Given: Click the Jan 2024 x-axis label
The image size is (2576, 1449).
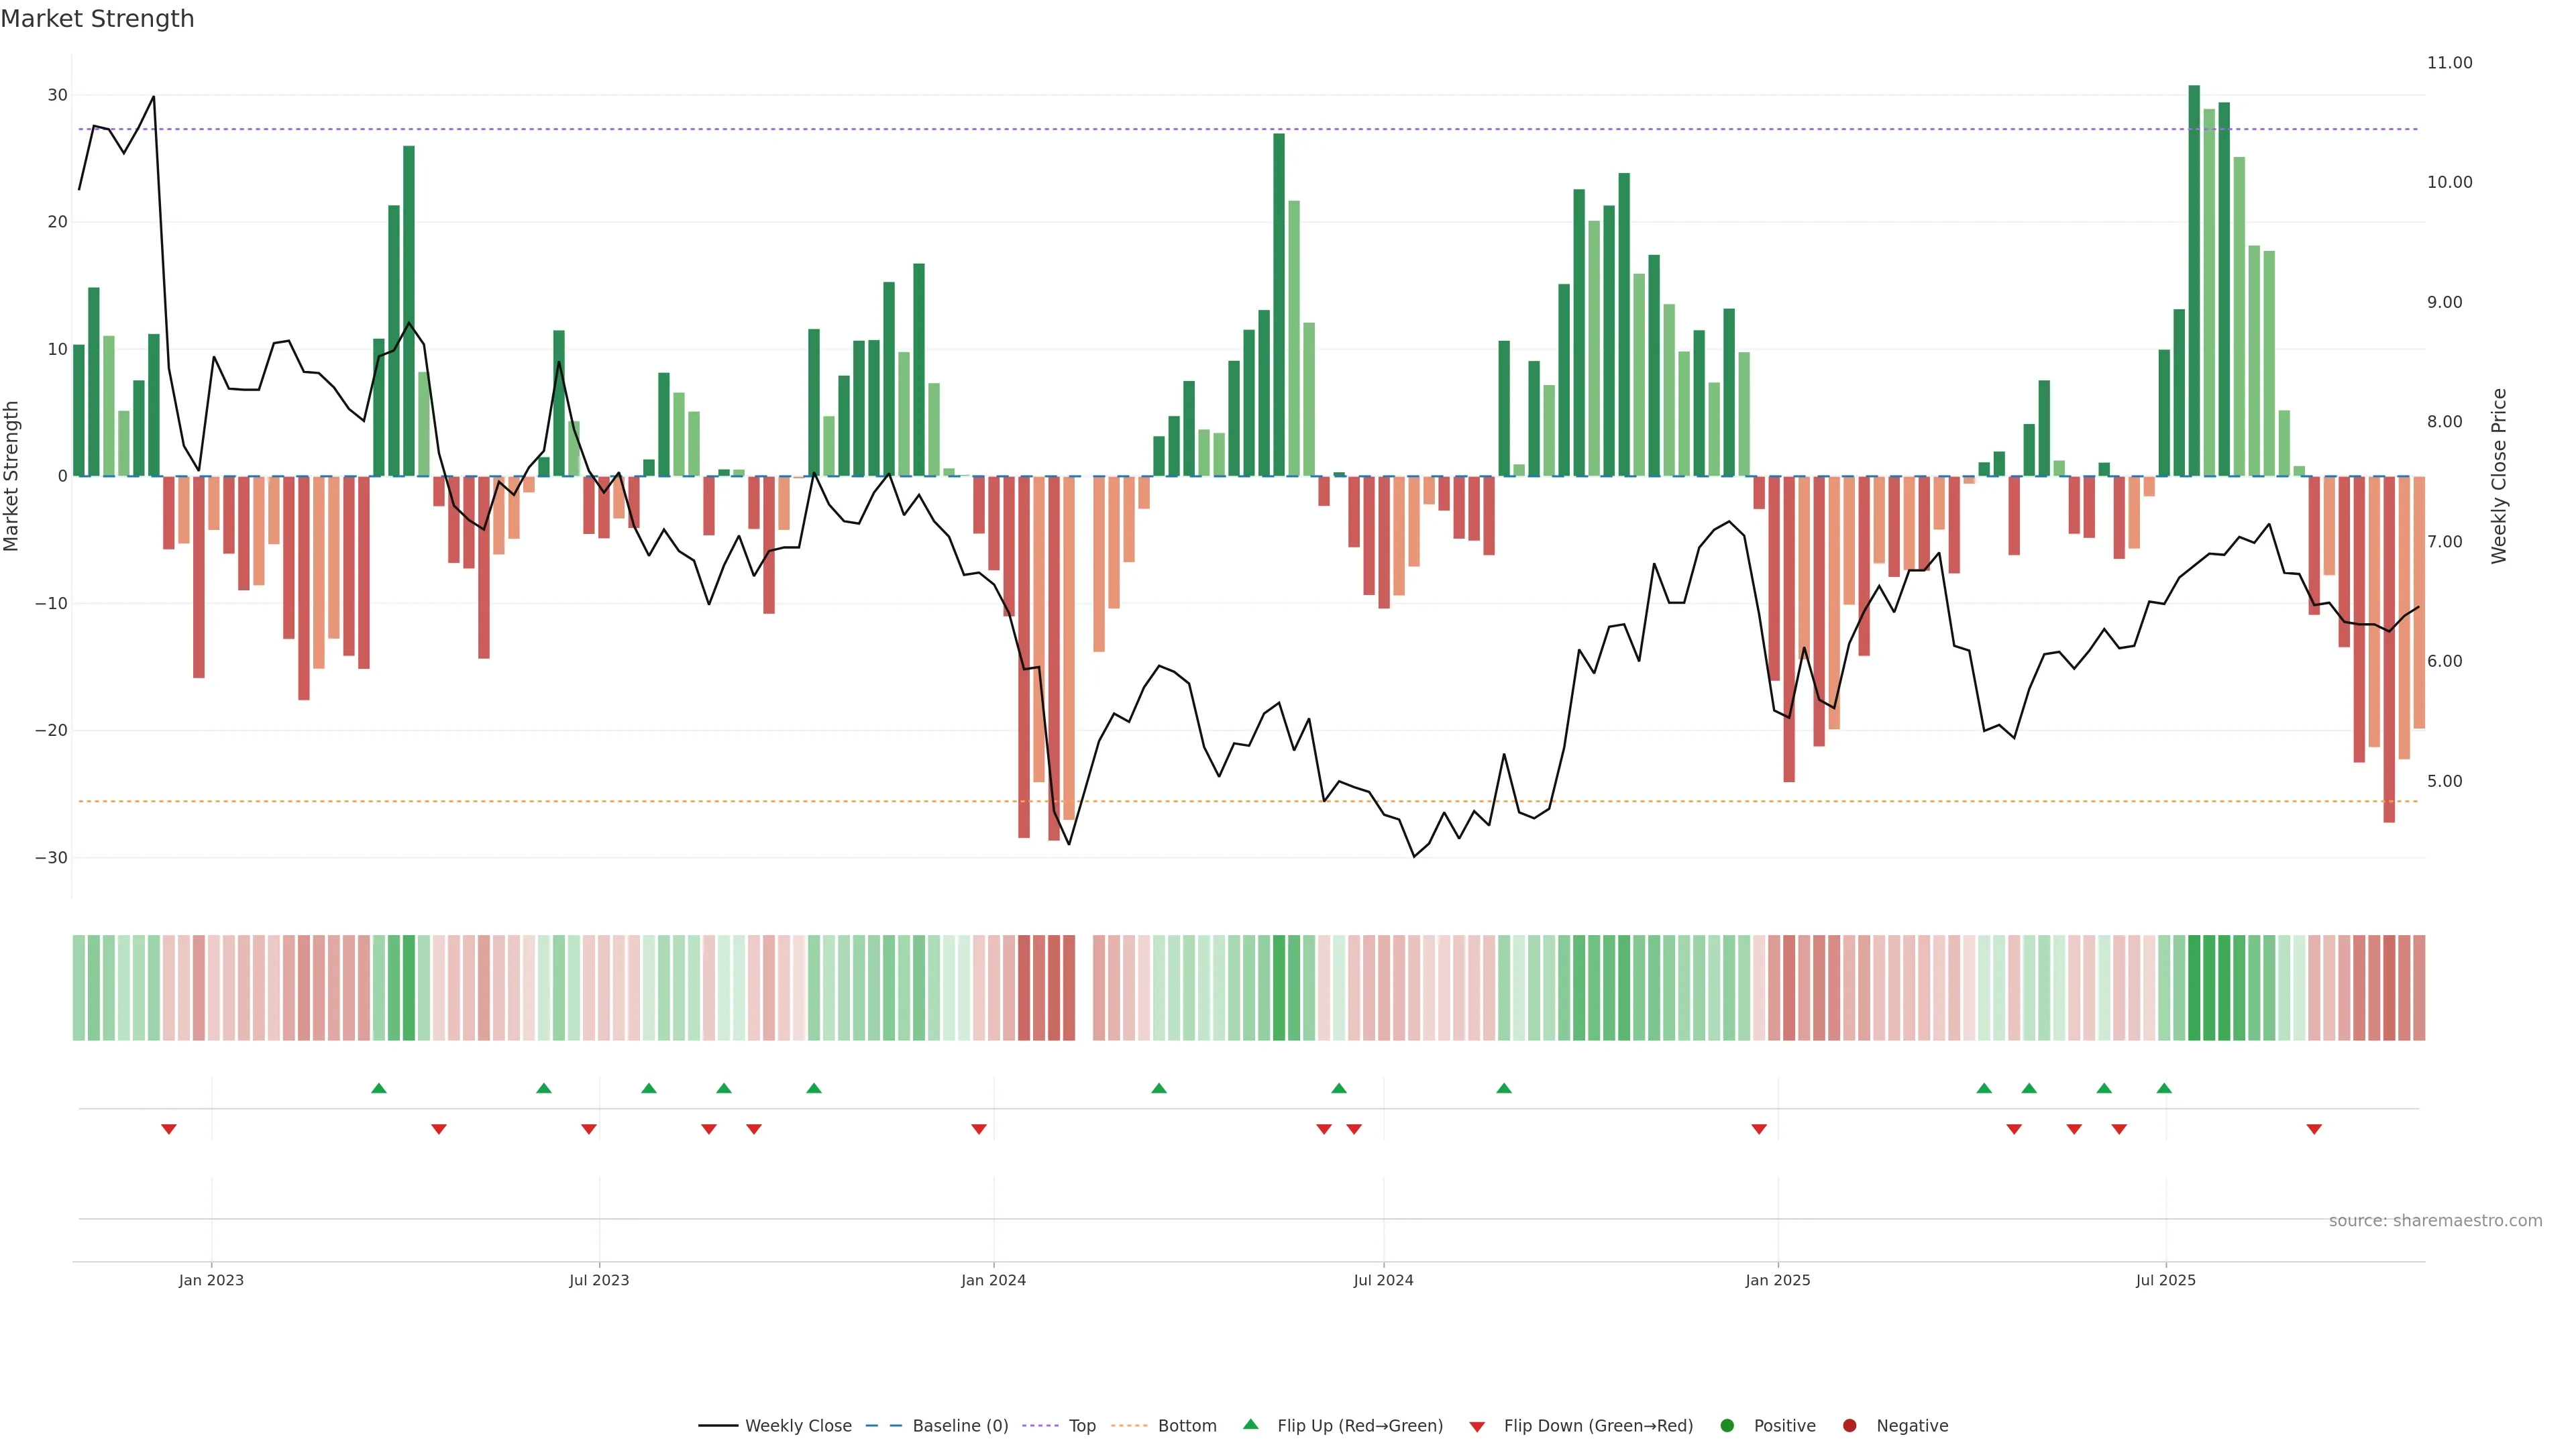Looking at the screenshot, I should tap(993, 1280).
